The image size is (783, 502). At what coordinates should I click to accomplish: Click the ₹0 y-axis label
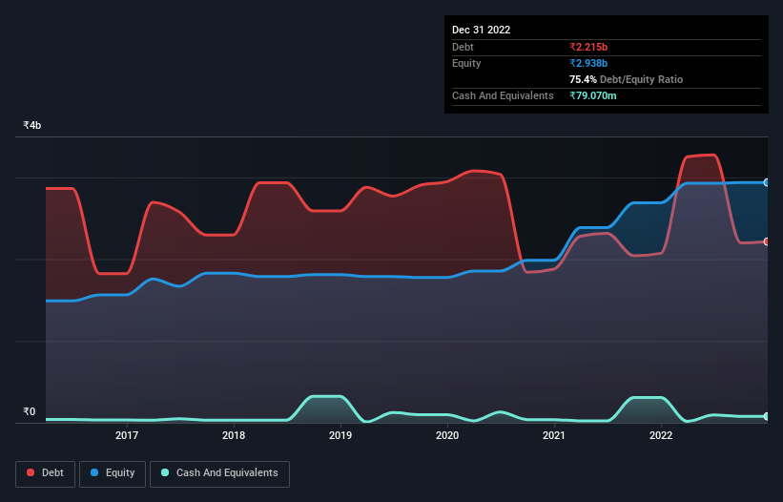pyautogui.click(x=30, y=411)
